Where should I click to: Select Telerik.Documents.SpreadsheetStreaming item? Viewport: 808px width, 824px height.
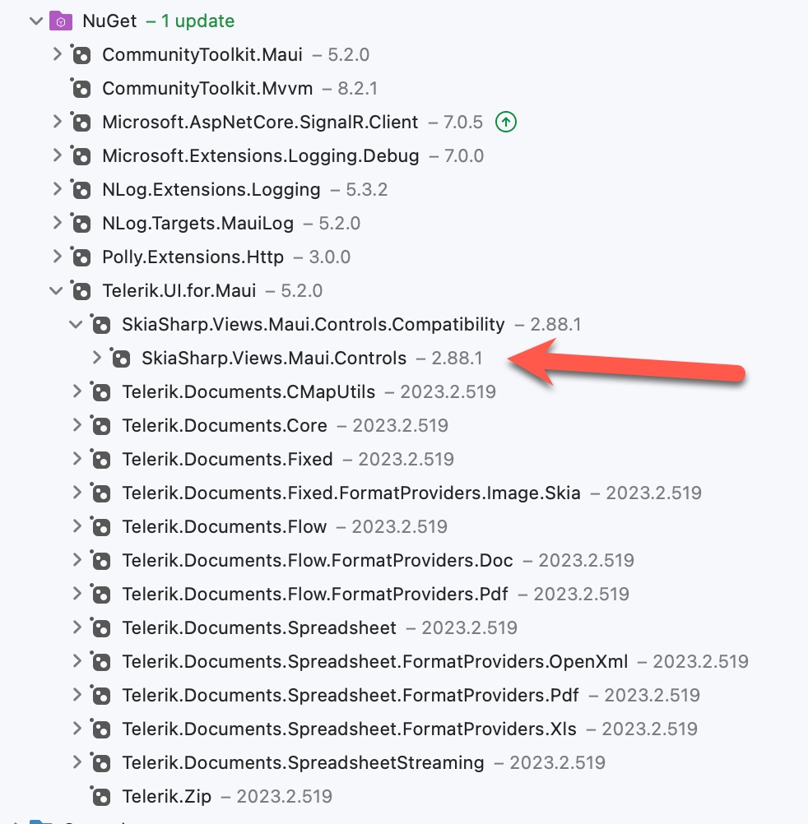303,762
